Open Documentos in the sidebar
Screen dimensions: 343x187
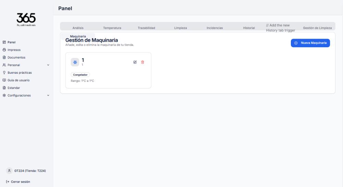(16, 58)
